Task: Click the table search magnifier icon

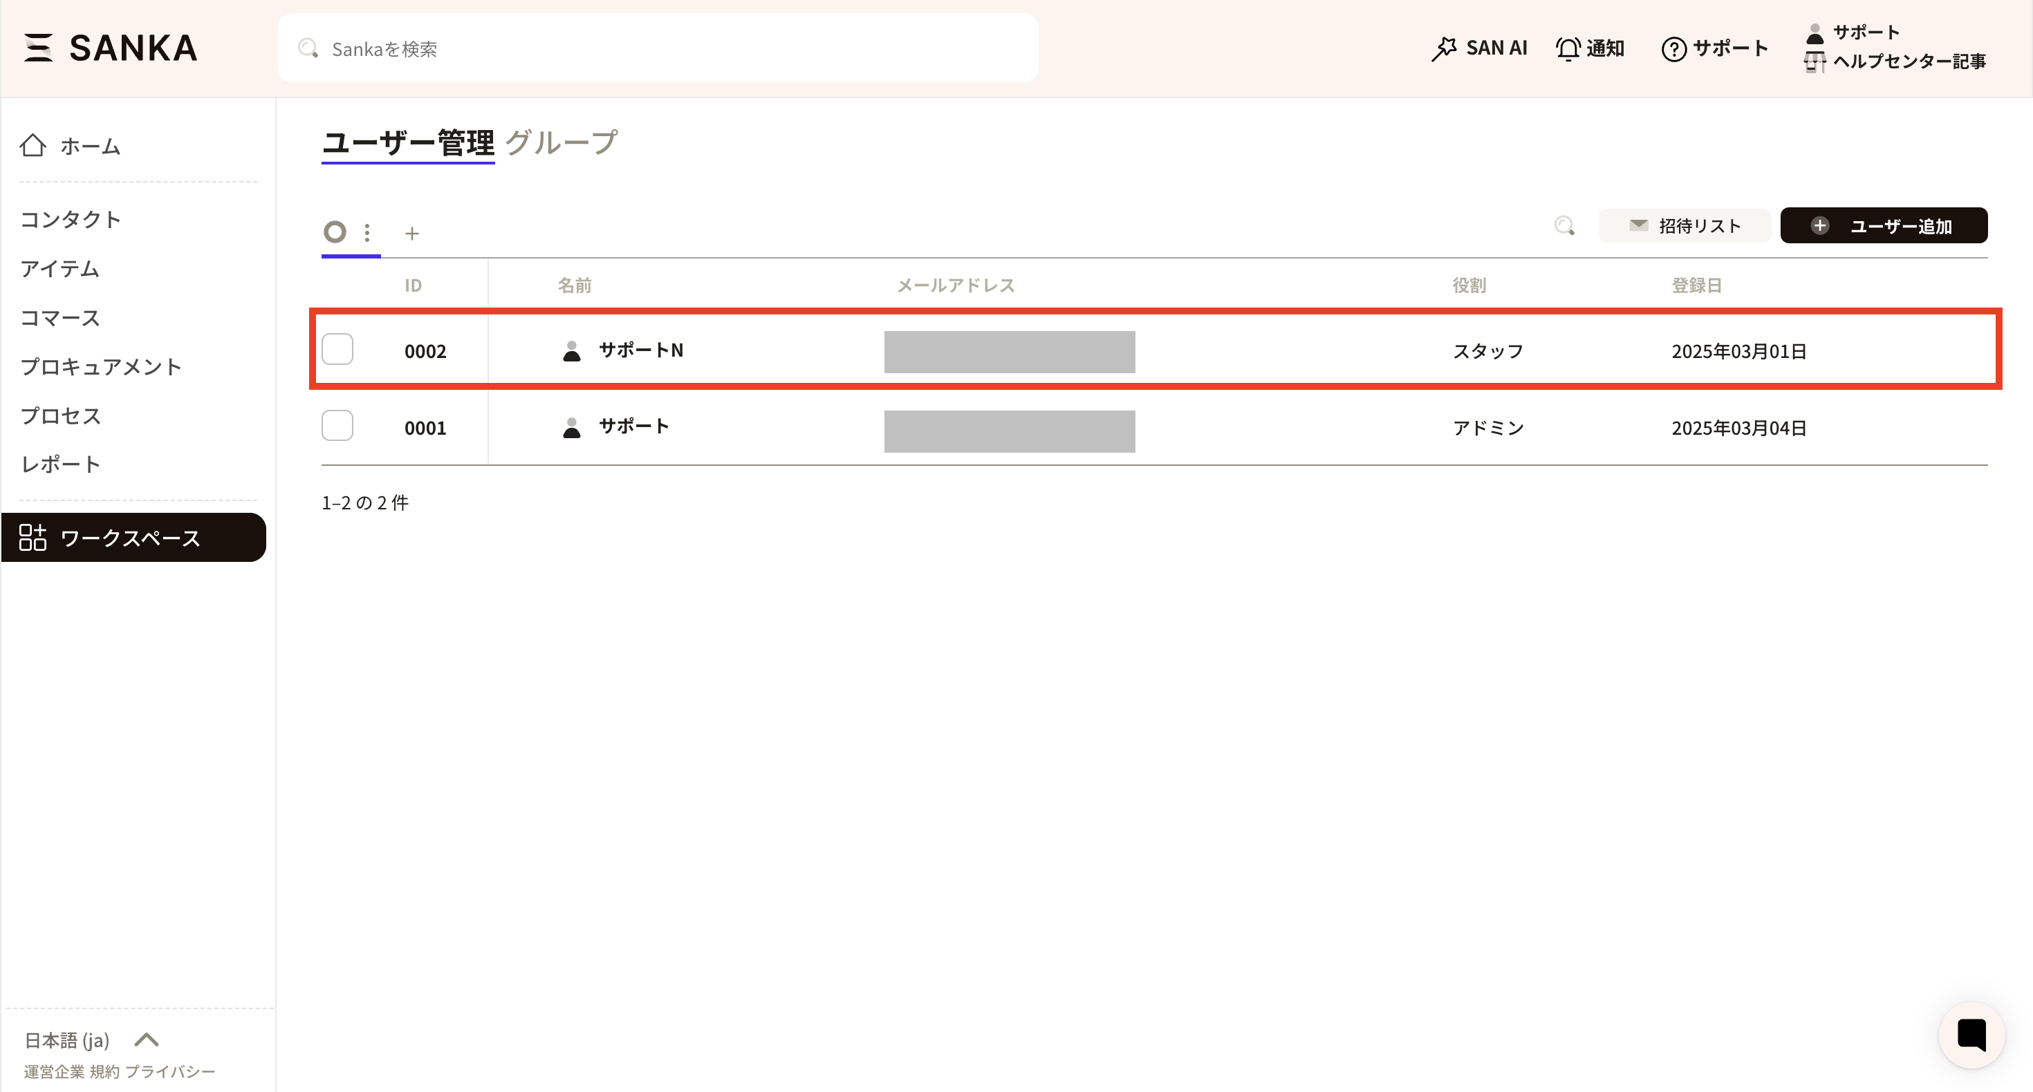Action: (1564, 226)
